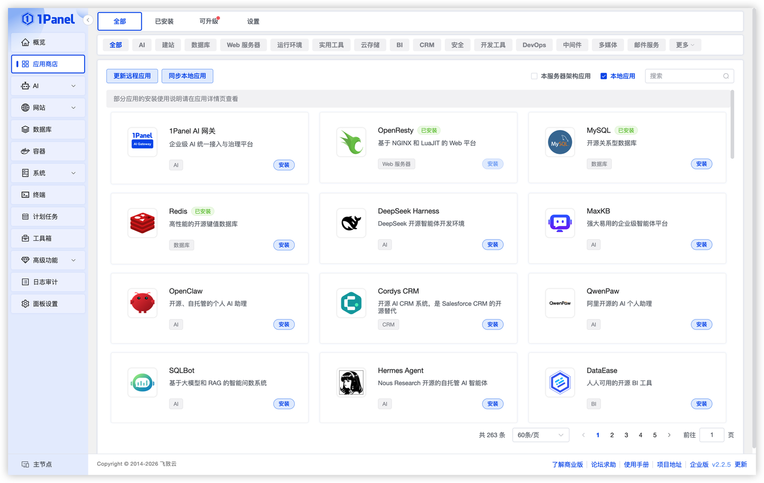This screenshot has width=764, height=483.
Task: Go to next page with right arrow
Action: tap(669, 435)
